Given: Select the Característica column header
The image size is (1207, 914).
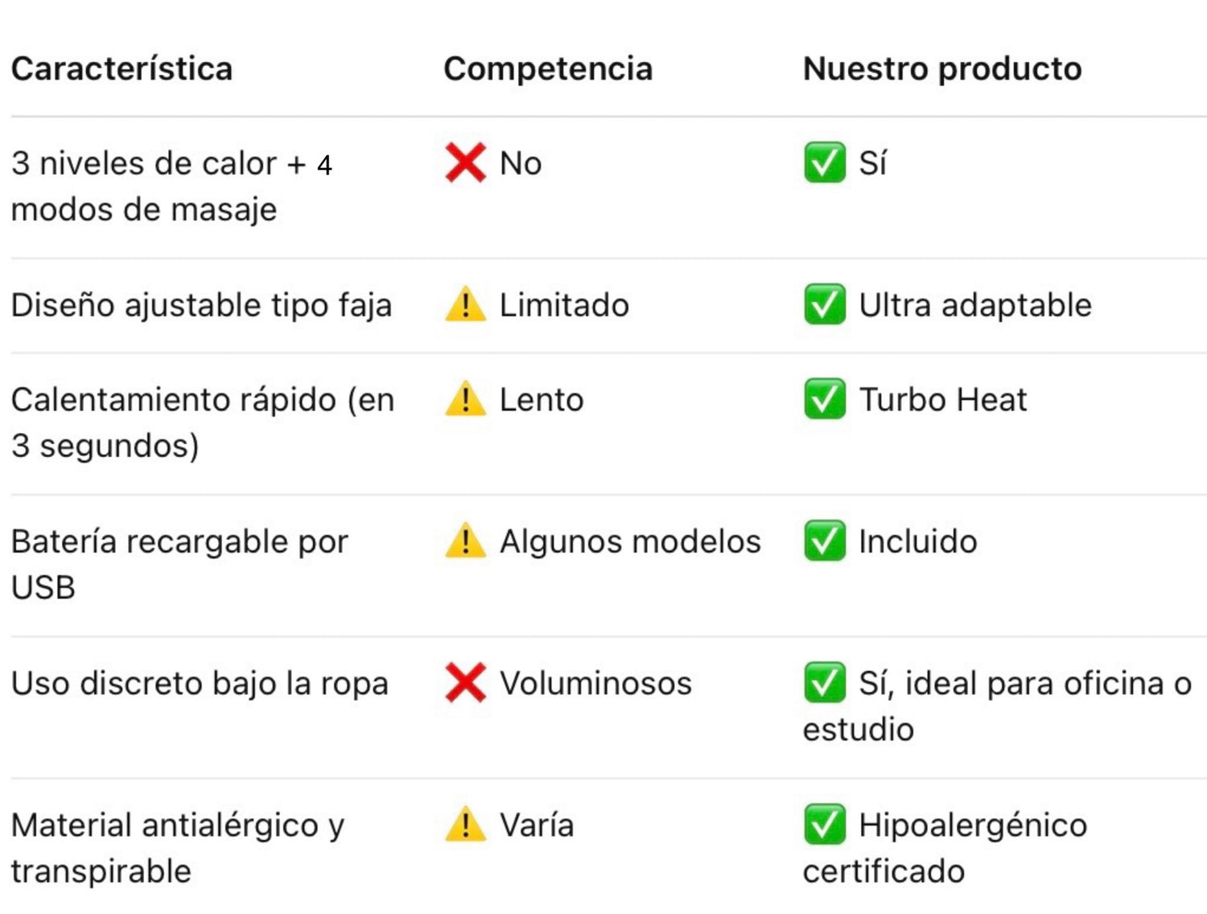Looking at the screenshot, I should [x=122, y=68].
